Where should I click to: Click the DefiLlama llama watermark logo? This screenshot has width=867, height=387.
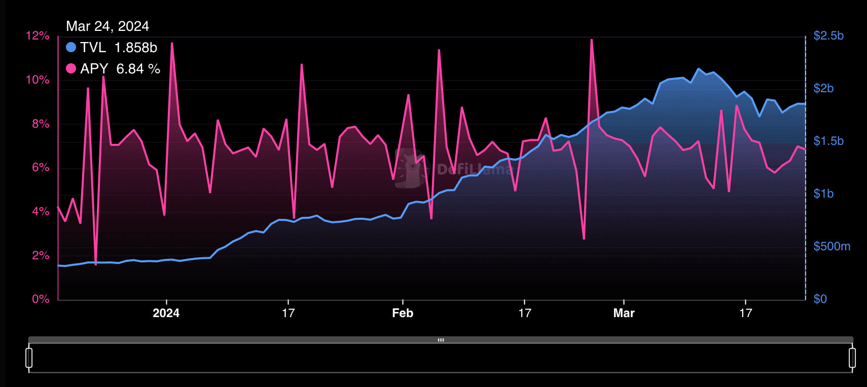(x=411, y=168)
